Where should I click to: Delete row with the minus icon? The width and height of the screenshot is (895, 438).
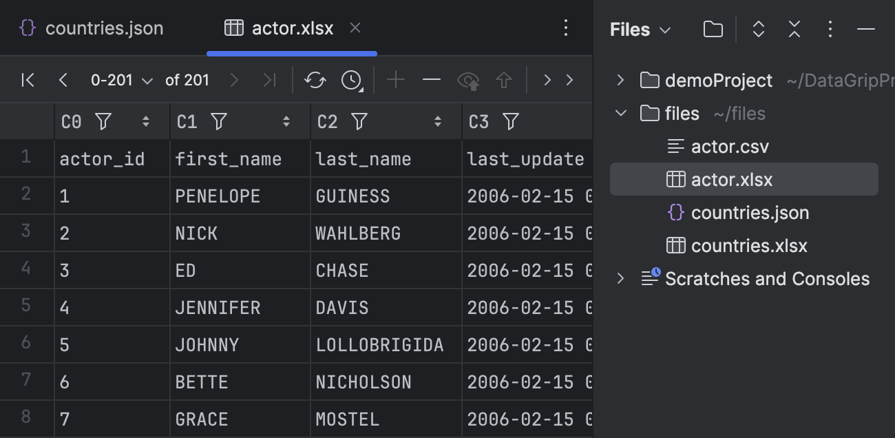pyautogui.click(x=432, y=81)
